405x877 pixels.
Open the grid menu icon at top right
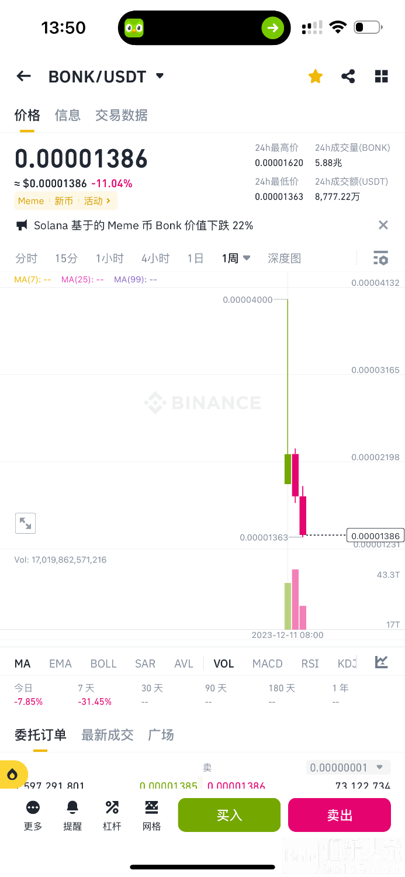[382, 76]
